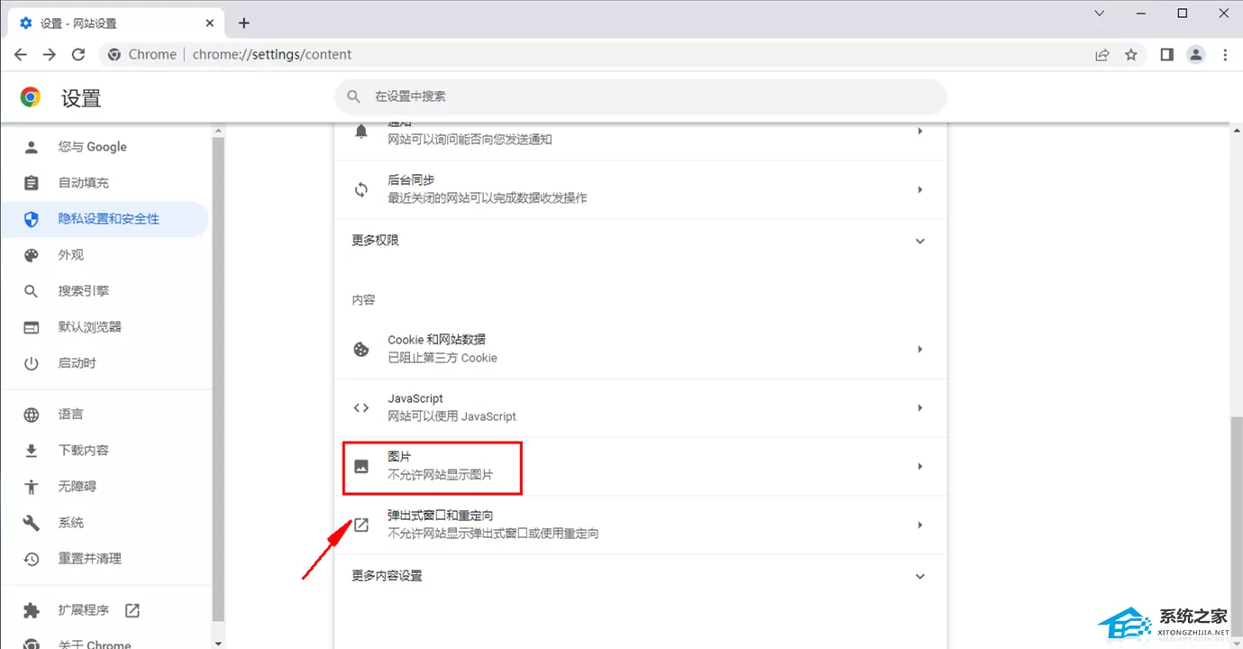Go back with the back arrow
This screenshot has height=649, width=1243.
pyautogui.click(x=21, y=54)
